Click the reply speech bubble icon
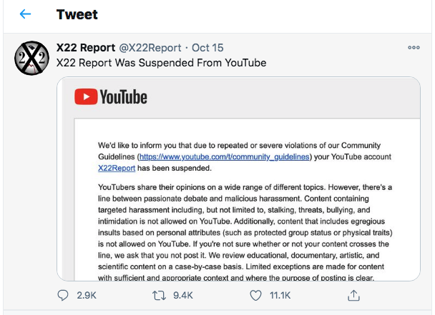This screenshot has height=315, width=435. point(63,295)
